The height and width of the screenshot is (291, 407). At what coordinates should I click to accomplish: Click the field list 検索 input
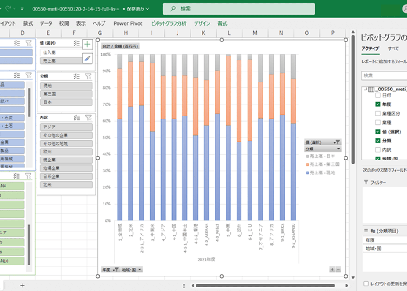click(x=384, y=75)
